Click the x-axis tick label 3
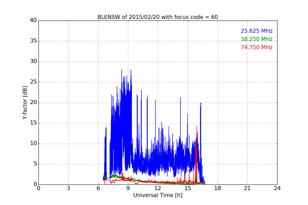This screenshot has width=308, height=205. point(68,188)
